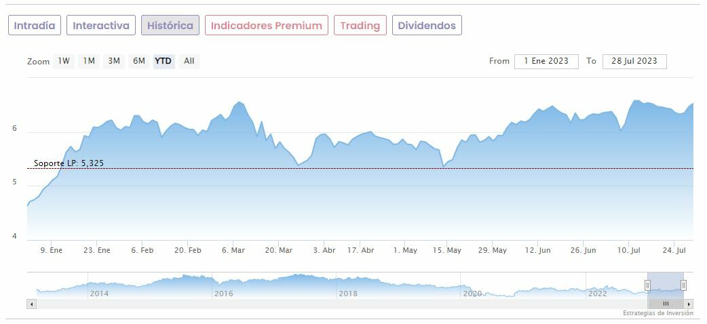The height and width of the screenshot is (324, 707).
Task: Go to the Trading section
Action: [360, 26]
